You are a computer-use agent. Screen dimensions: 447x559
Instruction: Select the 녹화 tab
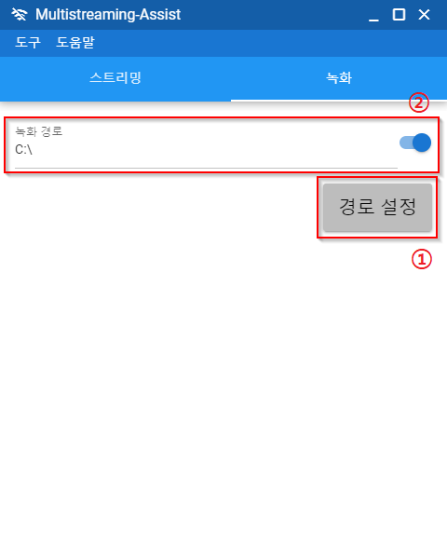(x=339, y=78)
